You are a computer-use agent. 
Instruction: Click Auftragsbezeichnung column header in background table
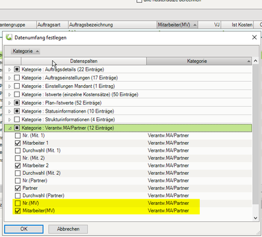click(113, 25)
